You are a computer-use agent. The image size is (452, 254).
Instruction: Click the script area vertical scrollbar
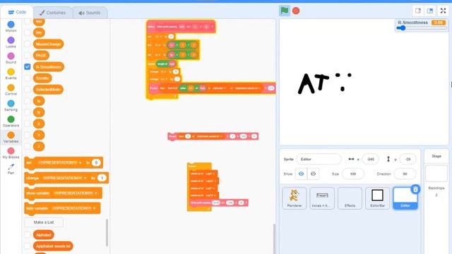click(274, 238)
